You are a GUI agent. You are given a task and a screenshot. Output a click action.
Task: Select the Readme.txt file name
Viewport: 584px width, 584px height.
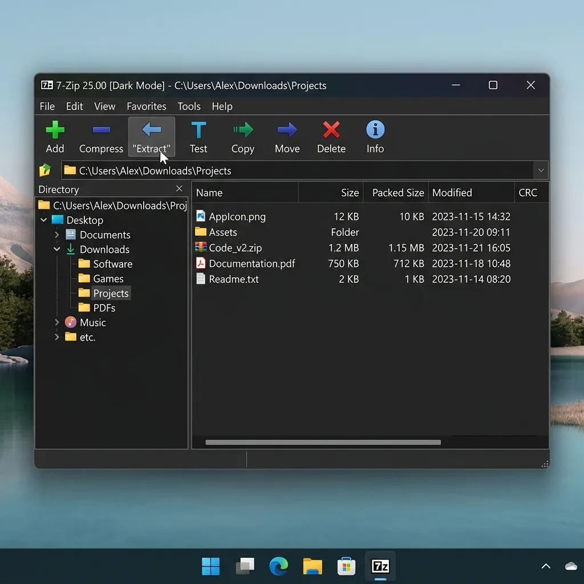pyautogui.click(x=233, y=279)
